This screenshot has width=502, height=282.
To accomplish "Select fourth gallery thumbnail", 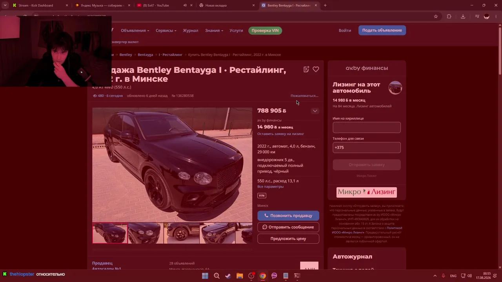I will coord(218,233).
